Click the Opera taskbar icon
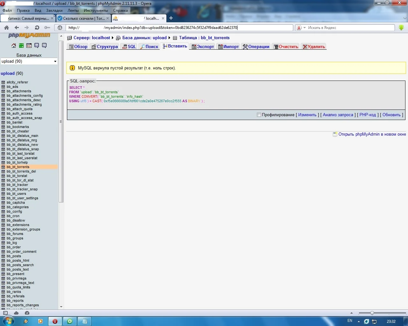The width and height of the screenshot is (408, 326). [x=55, y=321]
